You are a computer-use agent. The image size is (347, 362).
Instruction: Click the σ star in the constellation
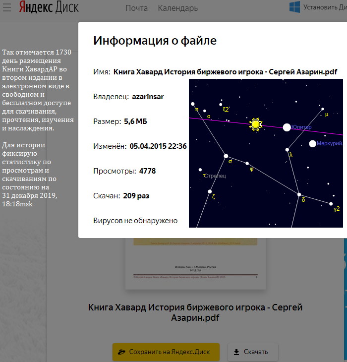point(226,156)
